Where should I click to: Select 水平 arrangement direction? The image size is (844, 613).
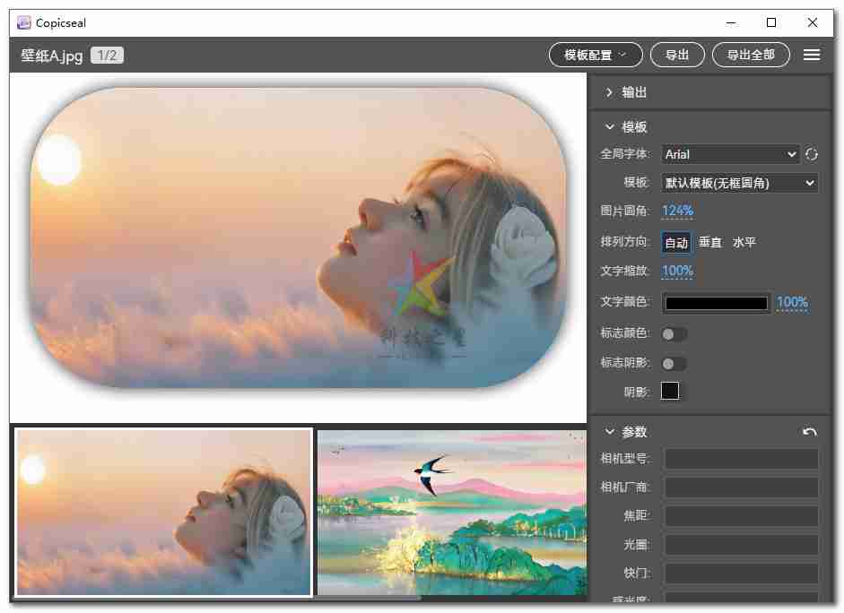[x=744, y=243]
